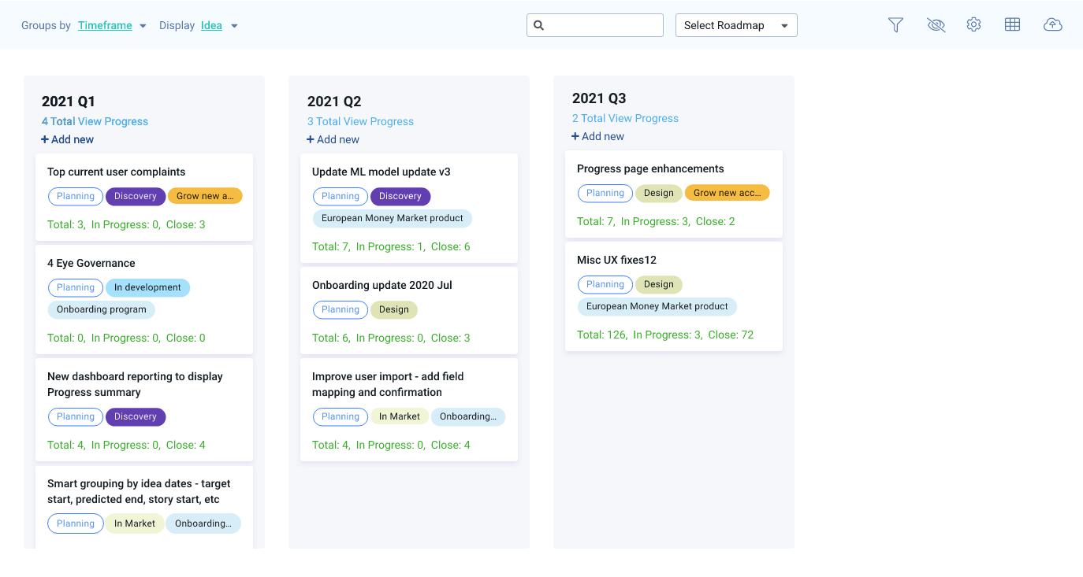Open the Top current user complaints card
1083x577 pixels.
[x=117, y=172]
